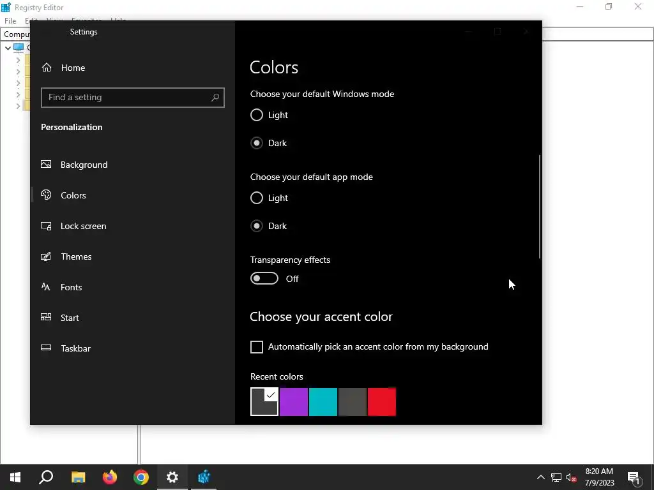This screenshot has height=490, width=654.
Task: Collapse the Computer node in Registry Editor
Action: [8, 48]
